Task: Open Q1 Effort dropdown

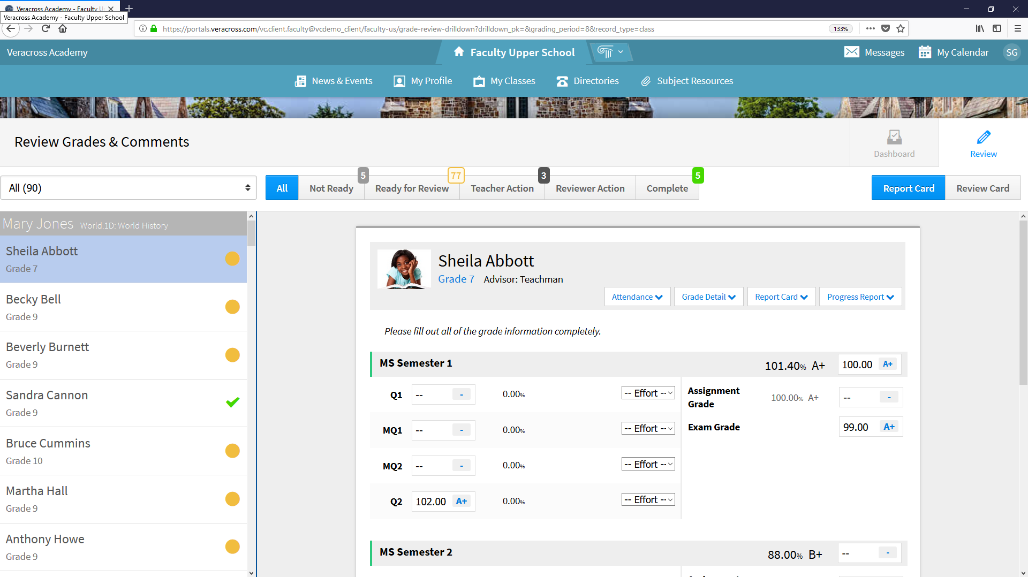Action: coord(648,393)
